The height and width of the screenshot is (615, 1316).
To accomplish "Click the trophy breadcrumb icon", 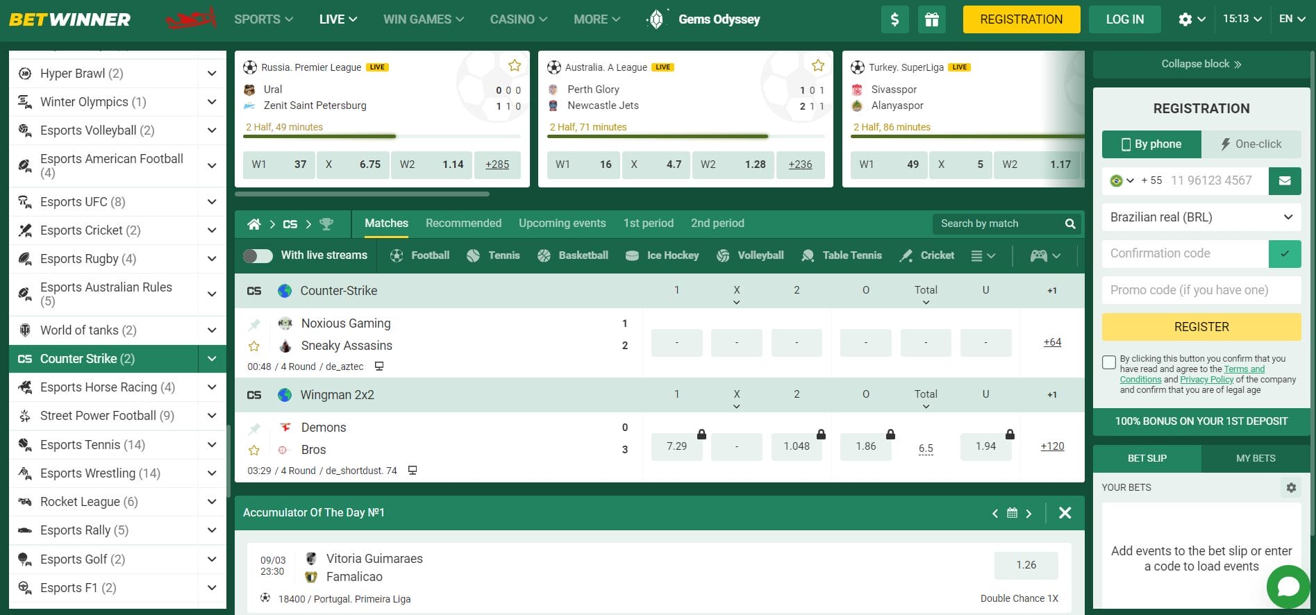I will point(326,224).
